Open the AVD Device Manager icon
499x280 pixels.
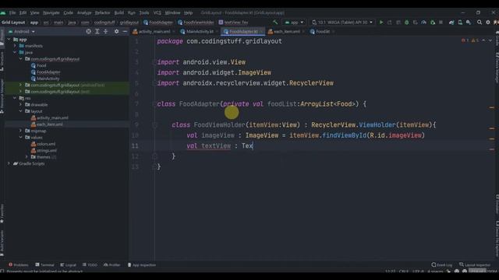click(460, 23)
